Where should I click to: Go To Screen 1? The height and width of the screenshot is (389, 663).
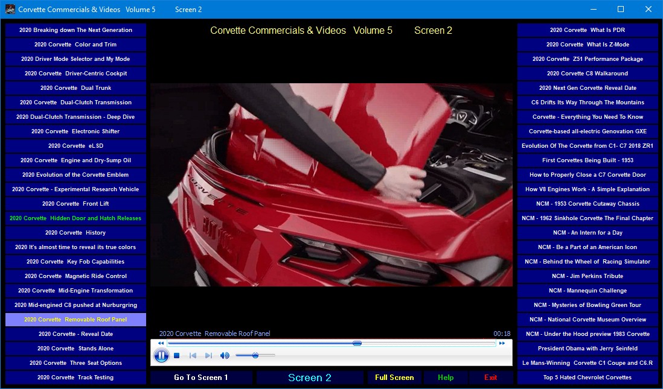point(201,378)
